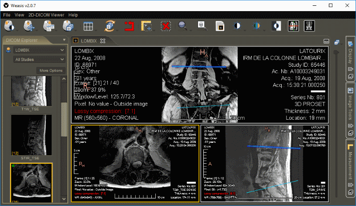Image resolution: width=356 pixels, height=206 pixels.
Task: Open dropdown arrow next to measurement tool
Action: point(154,30)
